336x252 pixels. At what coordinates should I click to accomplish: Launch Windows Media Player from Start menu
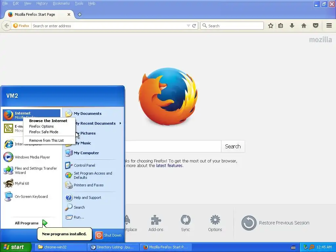point(31,157)
